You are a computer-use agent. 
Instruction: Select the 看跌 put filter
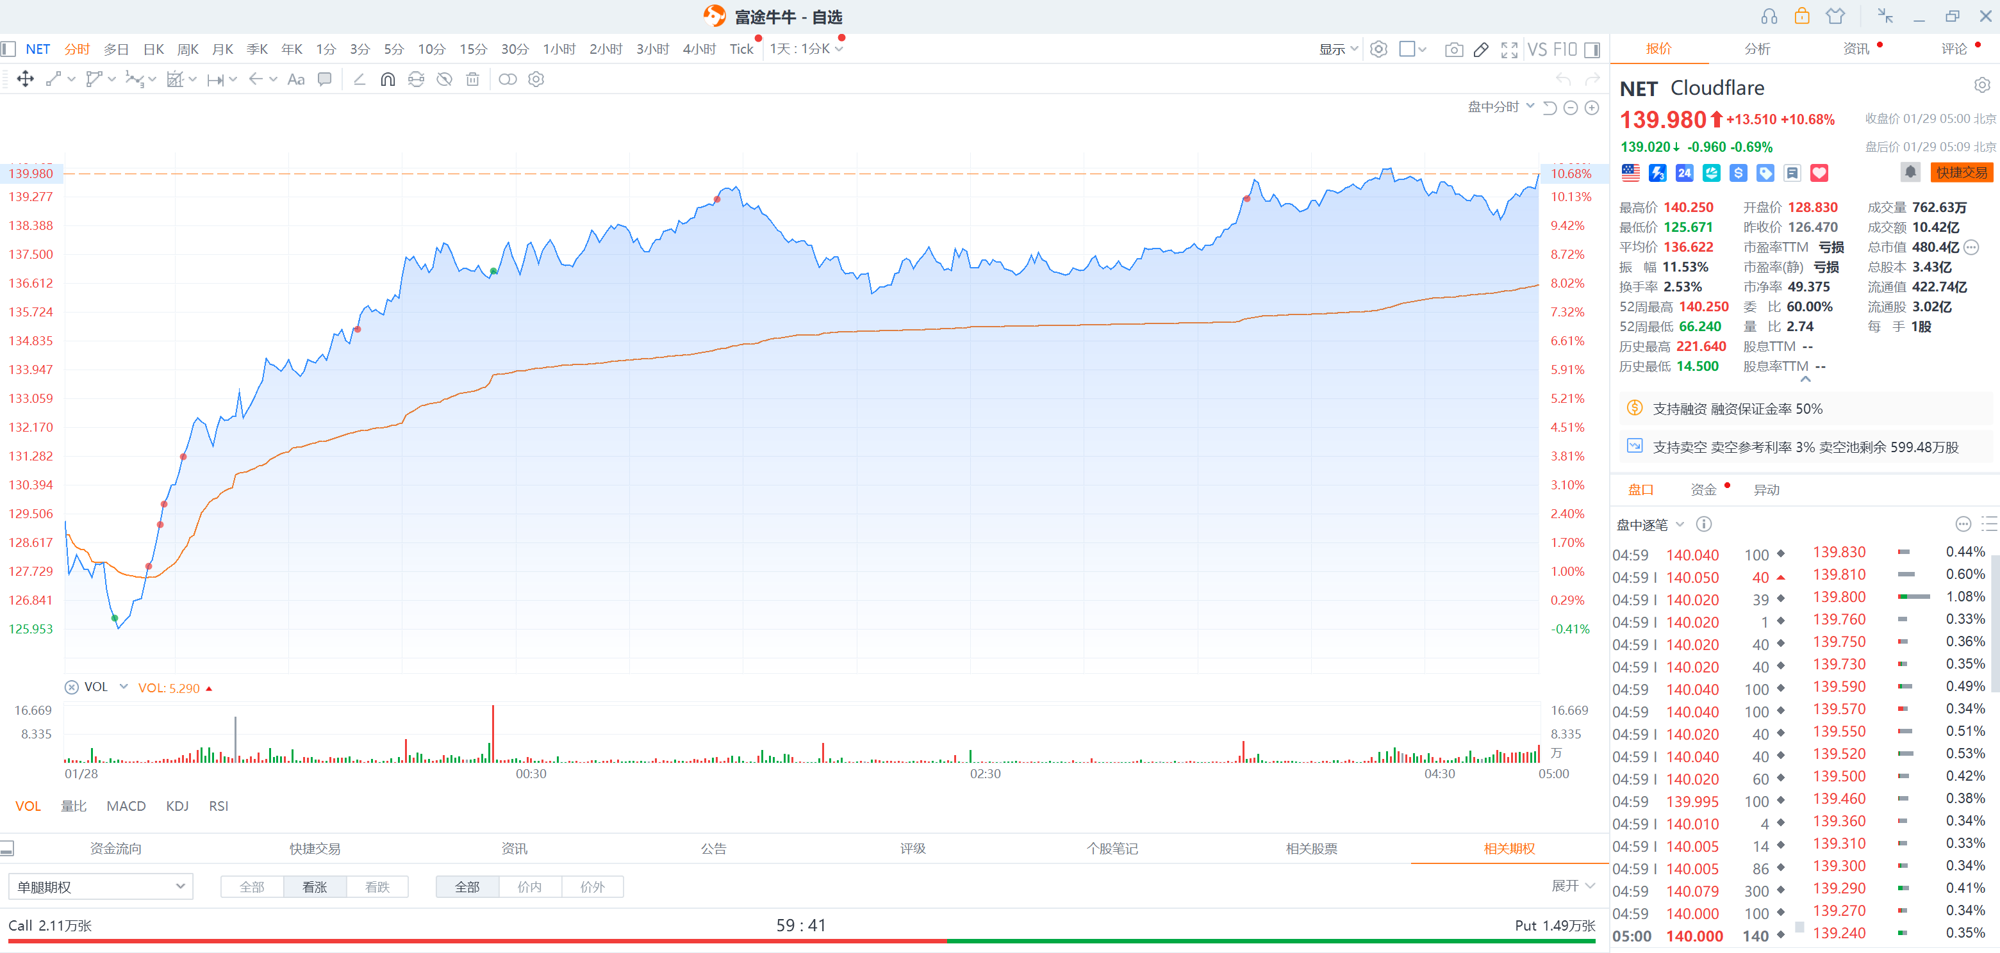377,886
